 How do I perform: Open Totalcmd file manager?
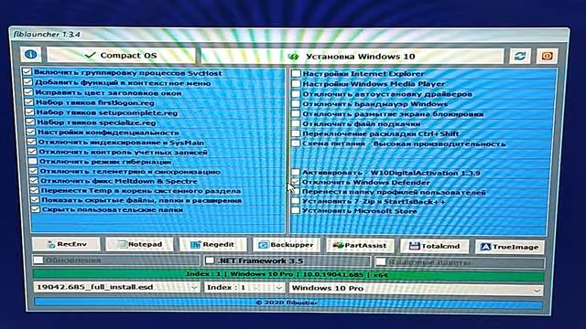pyautogui.click(x=434, y=246)
